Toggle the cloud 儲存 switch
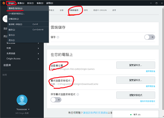Screen dimensions: 164x118 coord(150,37)
